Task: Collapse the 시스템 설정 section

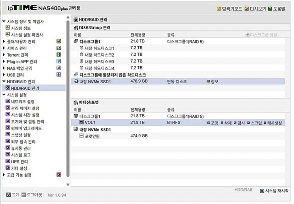Action: (4, 95)
